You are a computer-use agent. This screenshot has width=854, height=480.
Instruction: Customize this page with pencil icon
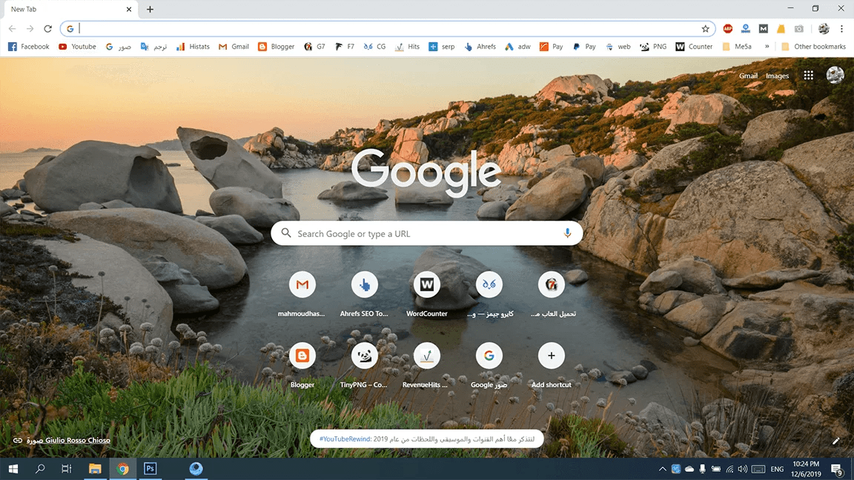coord(835,441)
